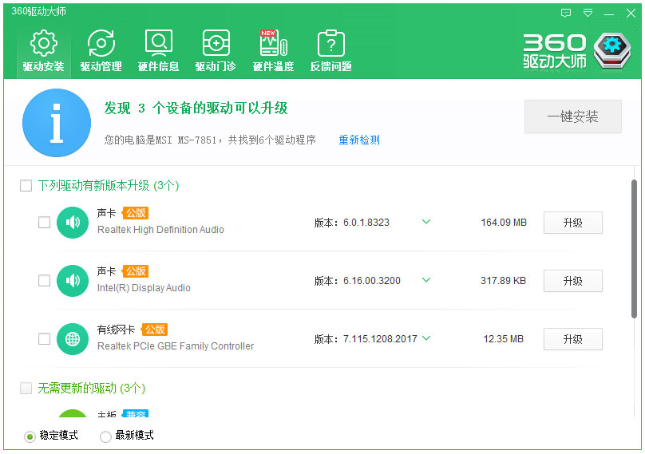Expand version dropdown for 6.0.1.8323
The width and height of the screenshot is (645, 454).
pos(426,222)
